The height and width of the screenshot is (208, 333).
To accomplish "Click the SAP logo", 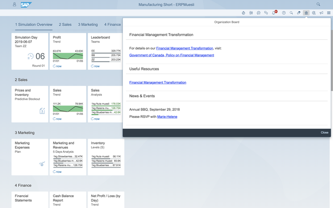I will click(26, 4).
